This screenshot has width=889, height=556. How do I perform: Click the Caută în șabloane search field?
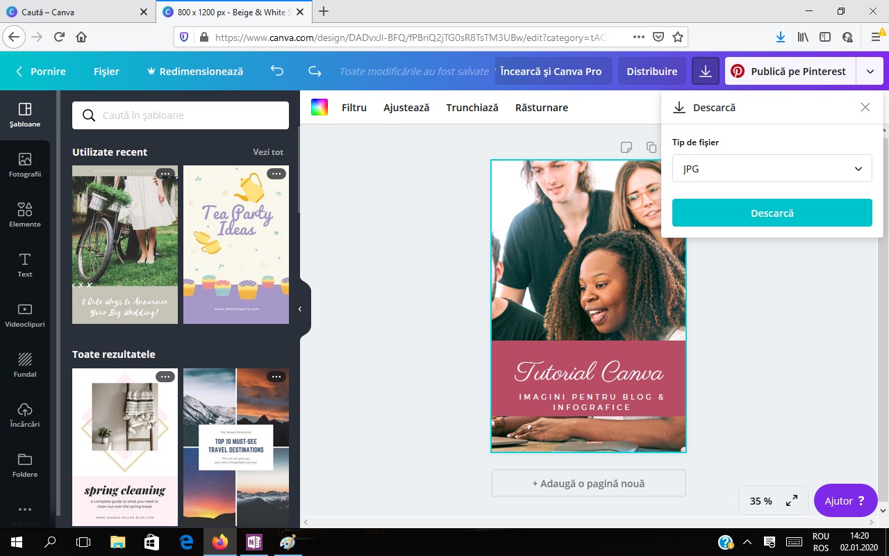pos(181,115)
